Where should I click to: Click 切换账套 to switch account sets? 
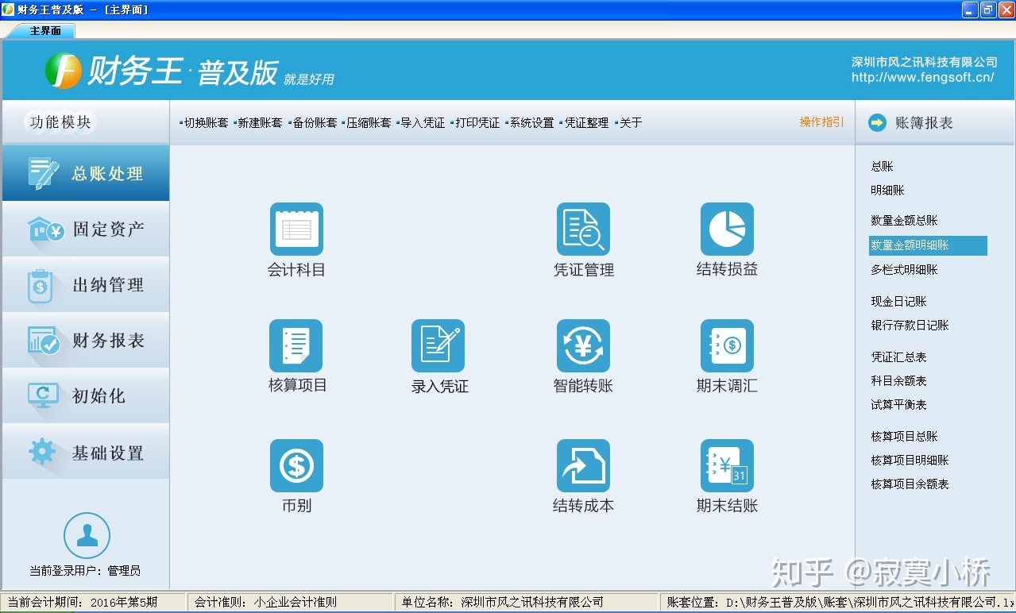click(x=207, y=123)
